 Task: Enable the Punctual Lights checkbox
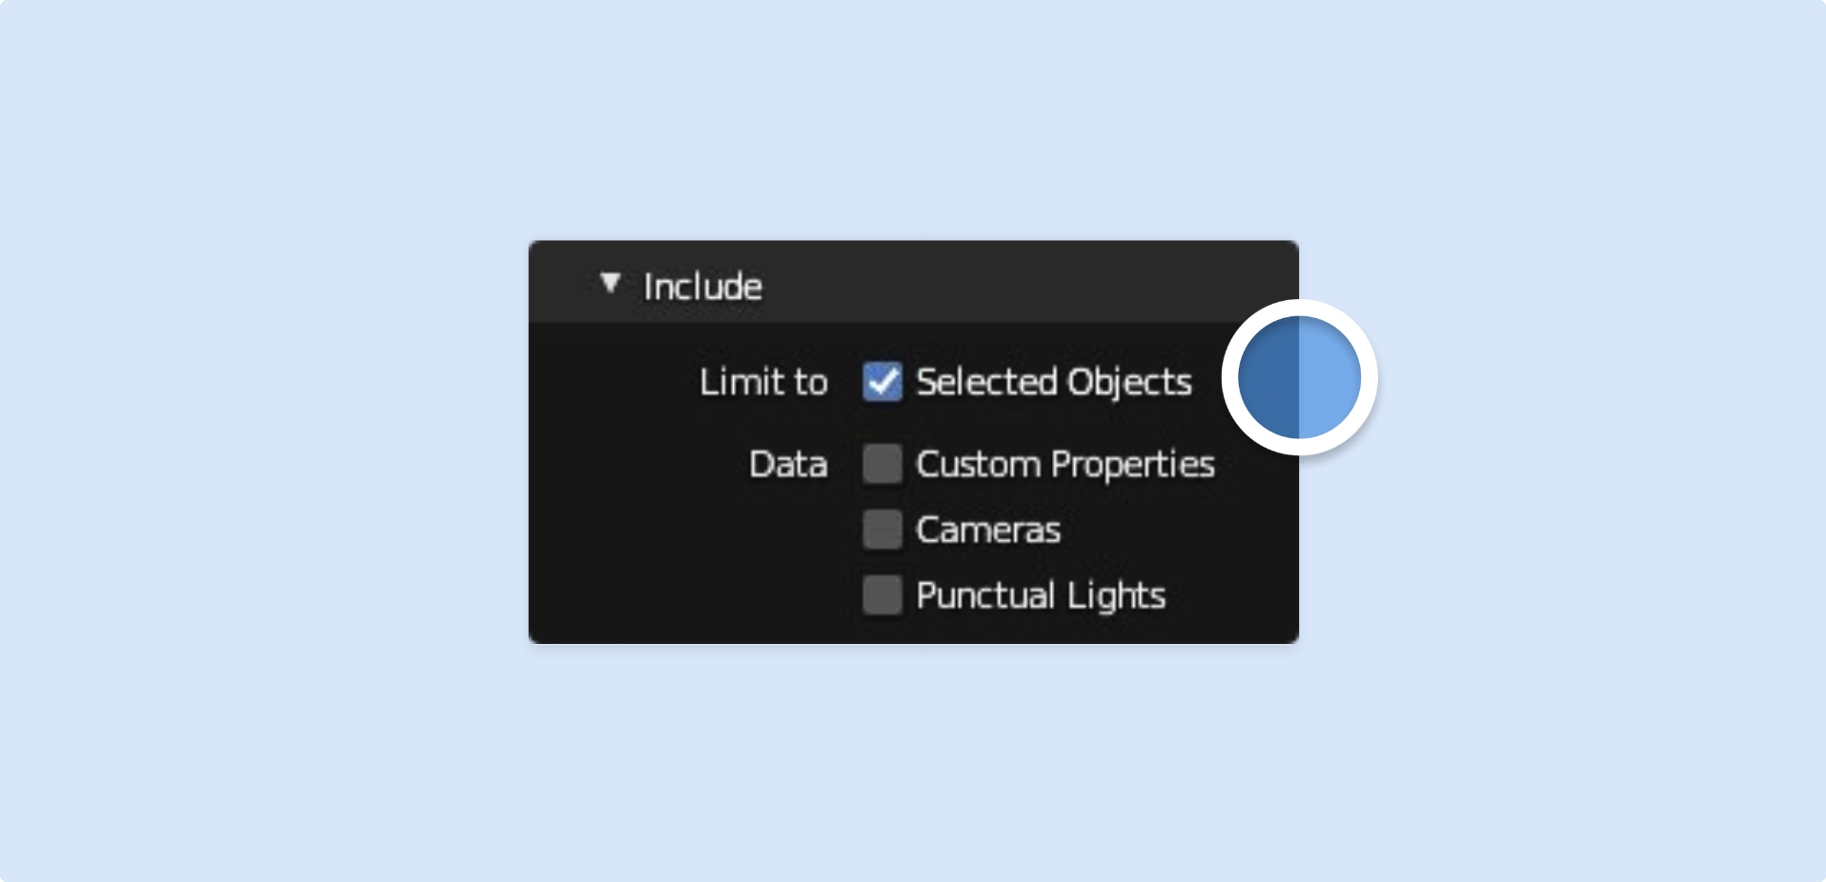pos(883,595)
